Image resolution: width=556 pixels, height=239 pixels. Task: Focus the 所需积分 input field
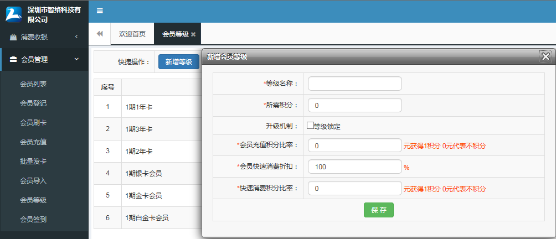[x=355, y=105]
